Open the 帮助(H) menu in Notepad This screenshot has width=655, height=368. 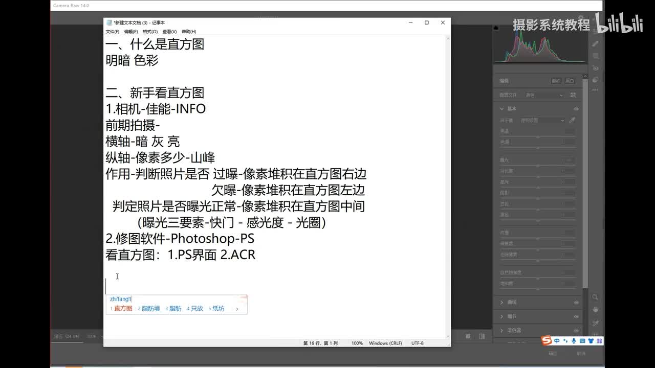point(189,32)
